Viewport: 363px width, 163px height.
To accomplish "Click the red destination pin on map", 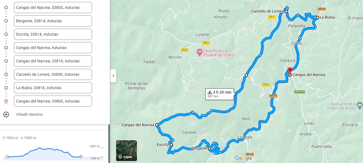I will 290,70.
